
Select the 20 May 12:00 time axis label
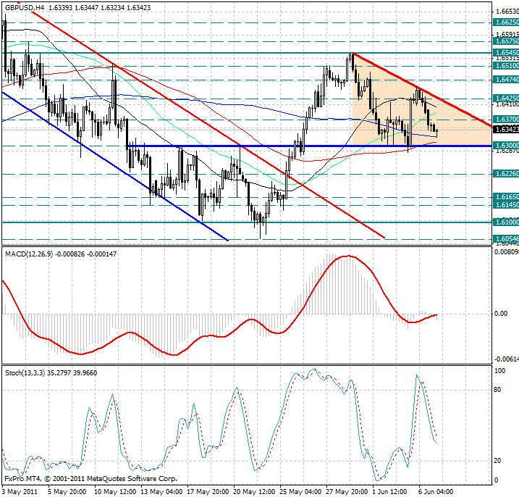[x=254, y=491]
